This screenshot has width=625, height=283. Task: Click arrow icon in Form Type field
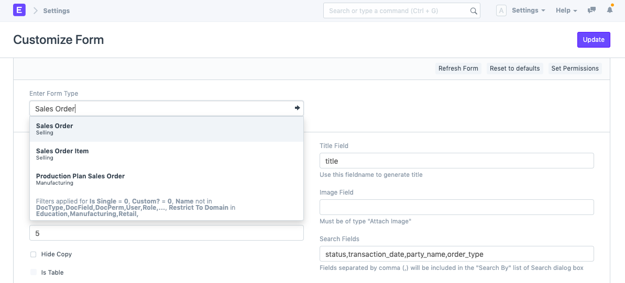tap(297, 108)
